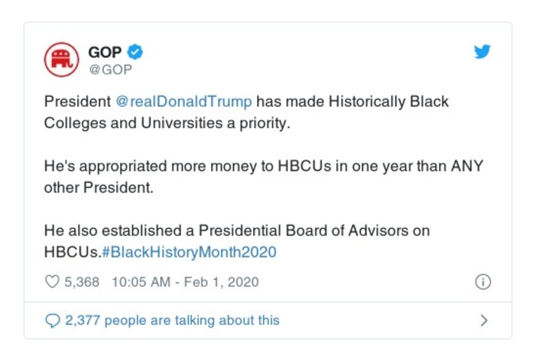Screen dimensions: 536x361
Task: Like the tweet with the heart icon
Action: [x=52, y=282]
